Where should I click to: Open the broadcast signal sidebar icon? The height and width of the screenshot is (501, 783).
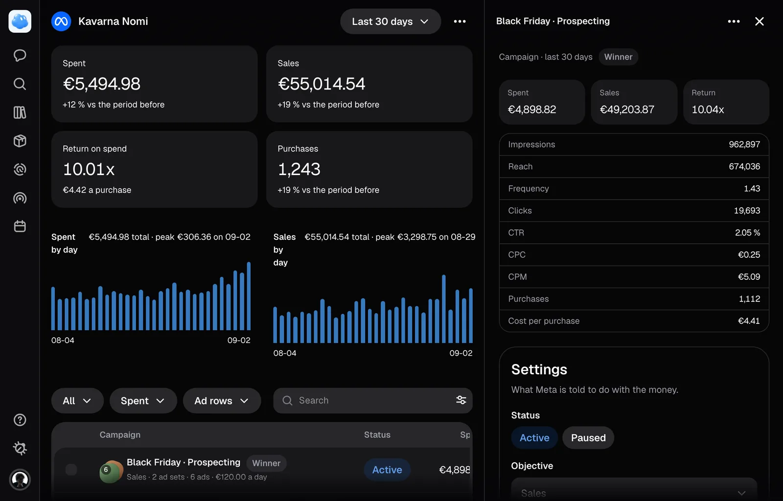click(x=20, y=198)
